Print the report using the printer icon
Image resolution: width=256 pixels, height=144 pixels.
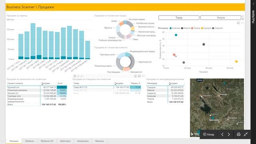point(238,134)
